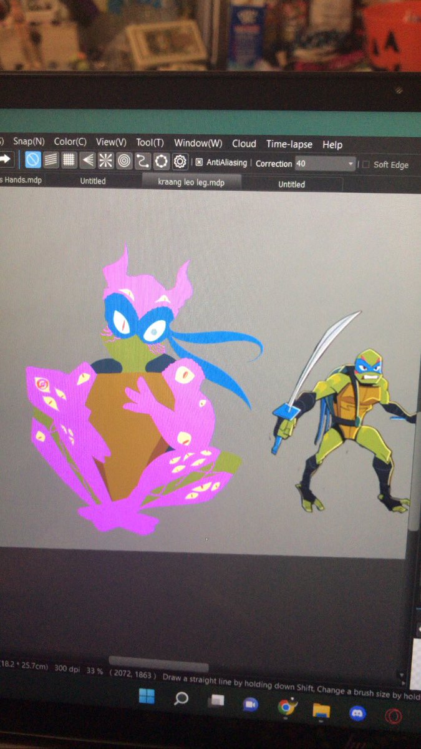Open the Color(C) menu

[70, 142]
